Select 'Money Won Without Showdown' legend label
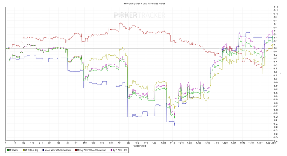 (91, 150)
